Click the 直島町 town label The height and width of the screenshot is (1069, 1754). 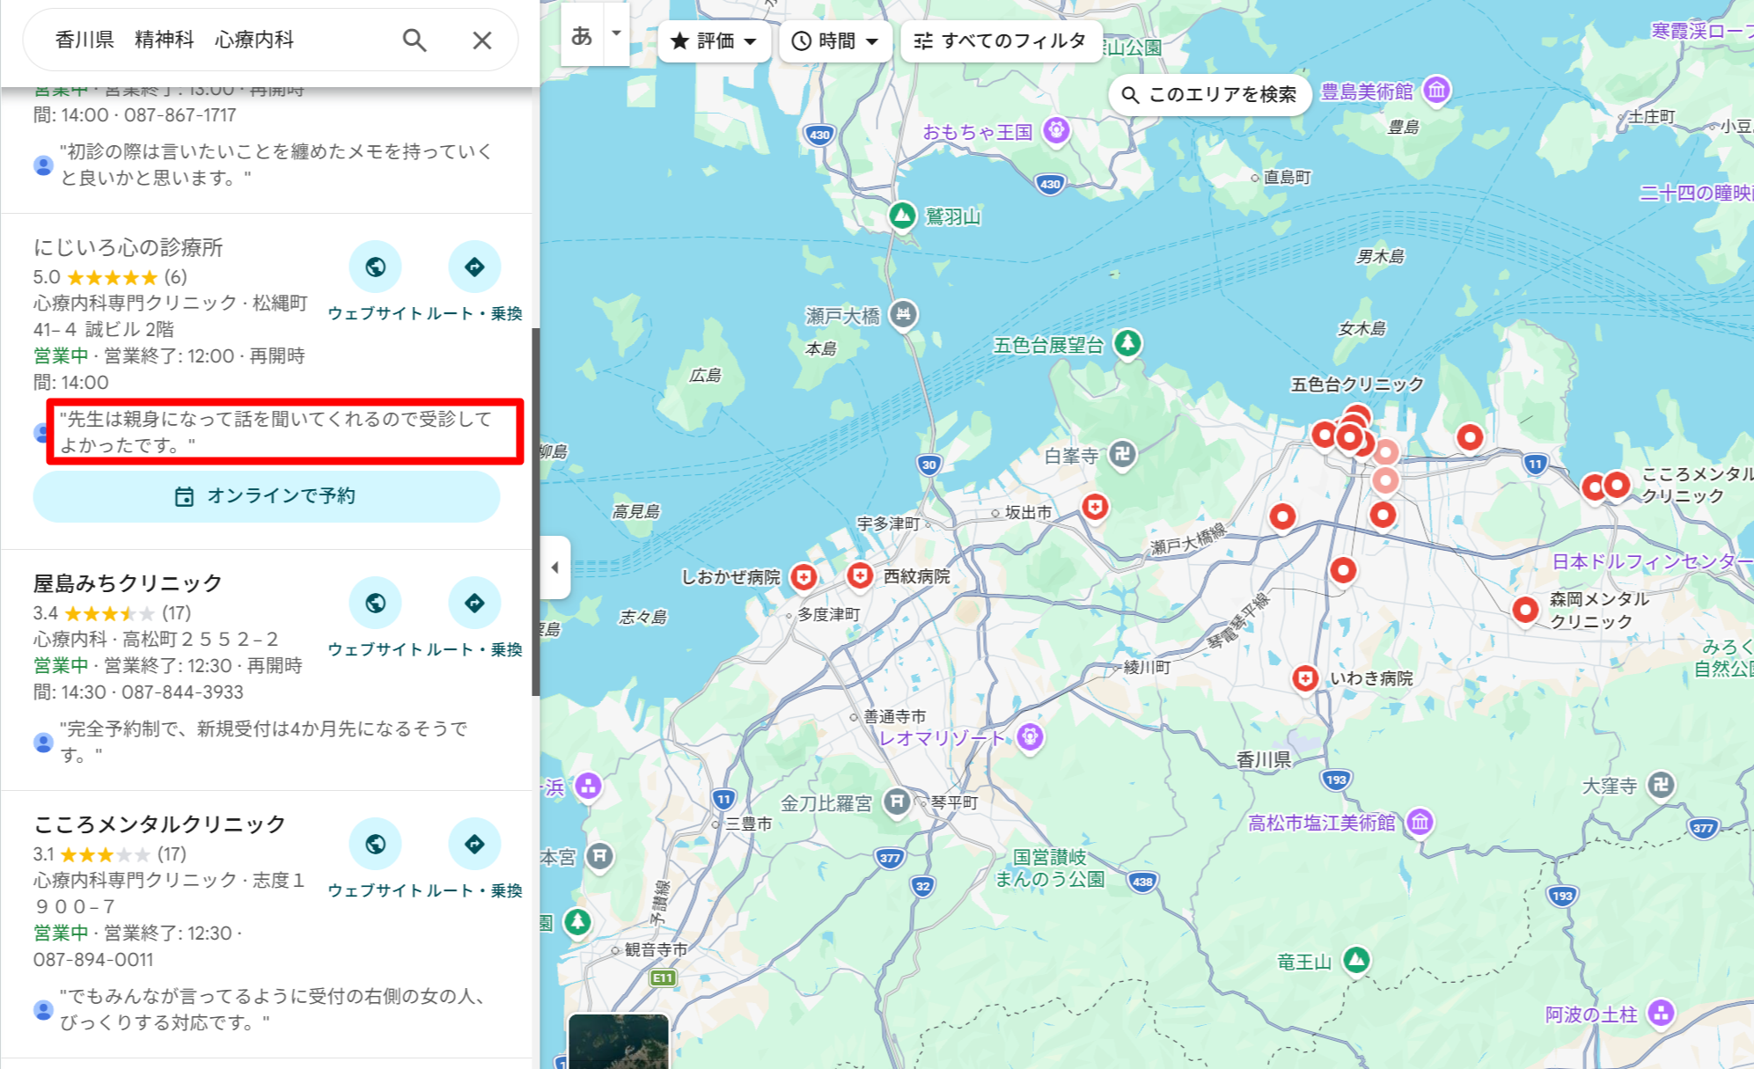coord(1287,177)
